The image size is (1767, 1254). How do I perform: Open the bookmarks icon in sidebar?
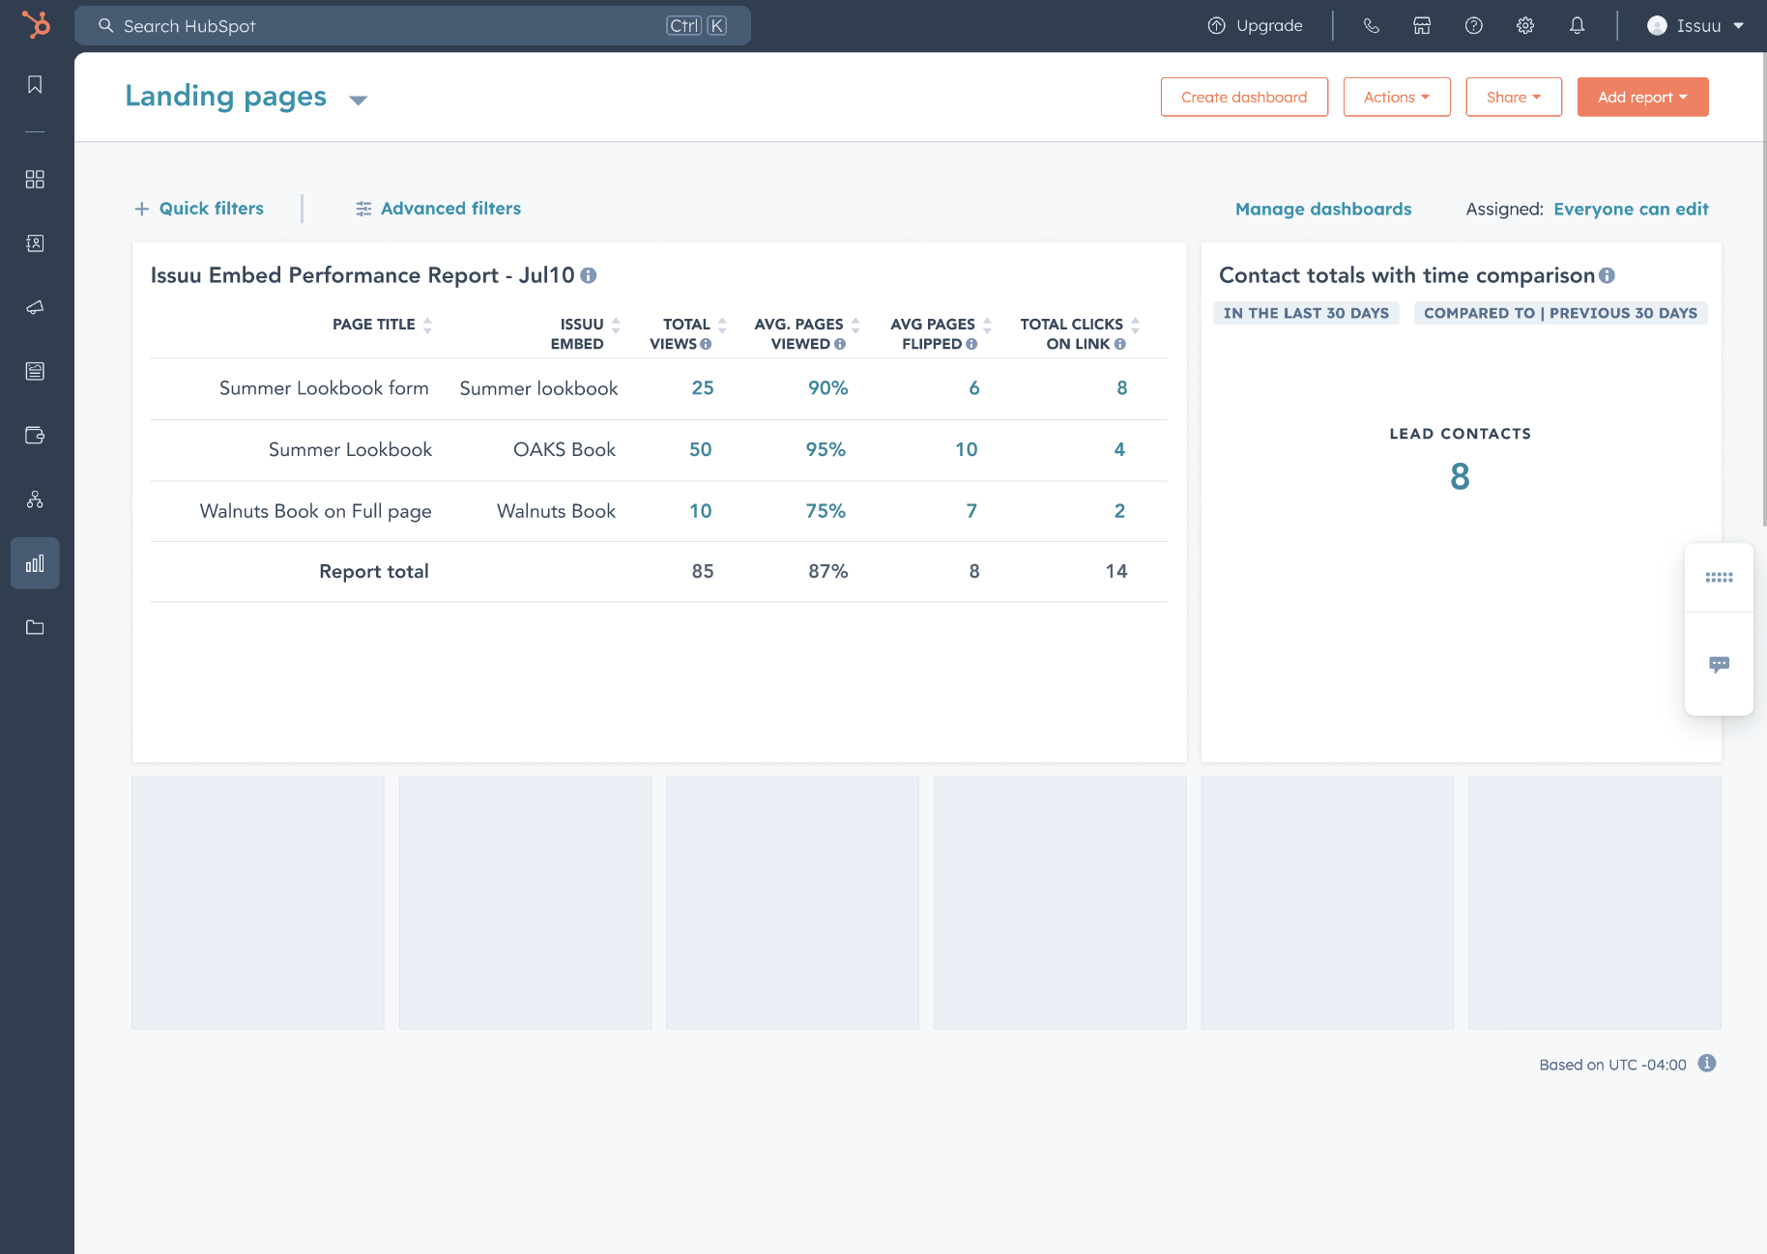coord(35,84)
